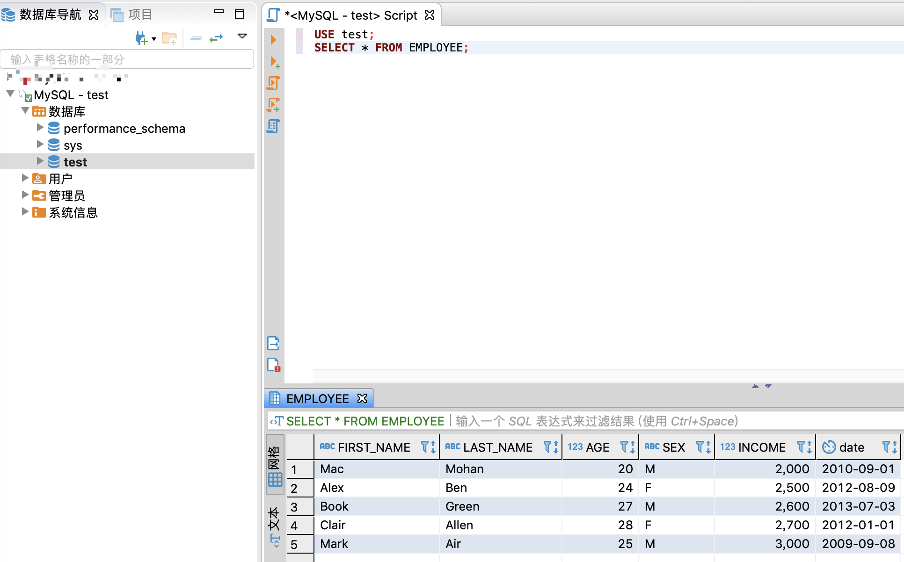The width and height of the screenshot is (904, 562).
Task: Create a new database connection
Action: (142, 38)
